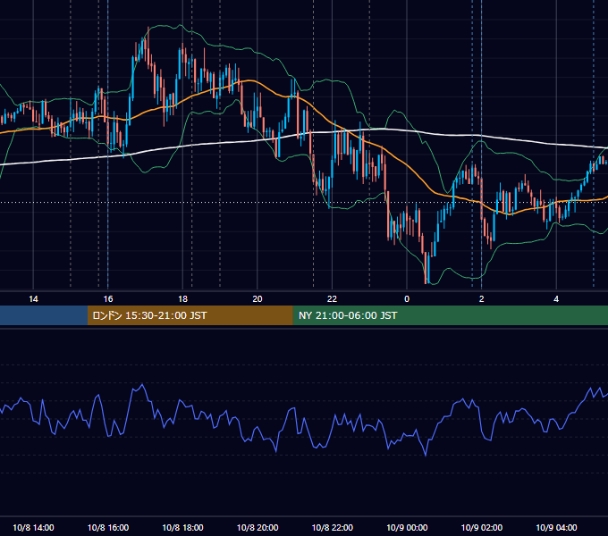Click the 10/8 16:00 time label
608x536 pixels.
point(108,527)
